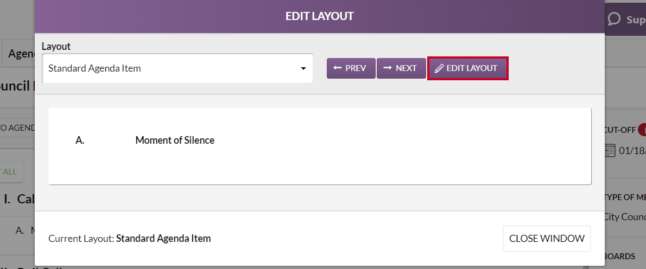Close the dialog with CLOSE WINDOW
This screenshot has width=646, height=269.
547,239
